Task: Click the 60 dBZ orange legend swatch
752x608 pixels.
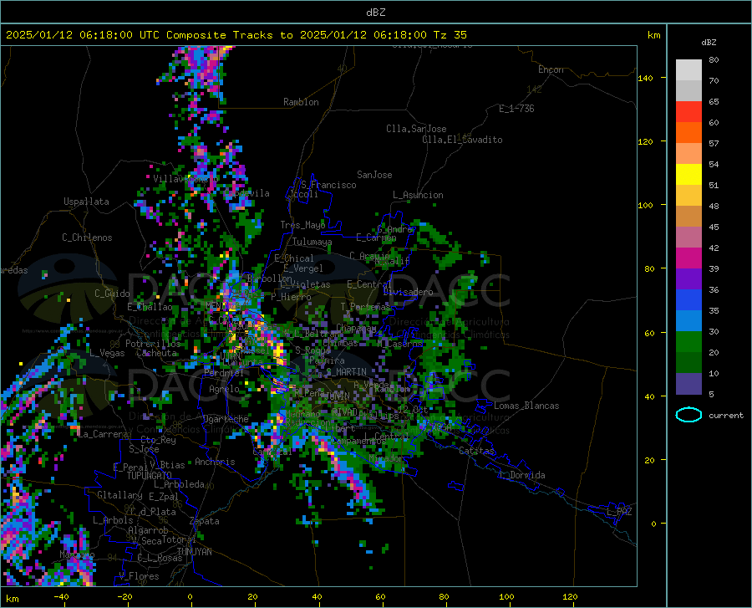Action: (x=688, y=133)
